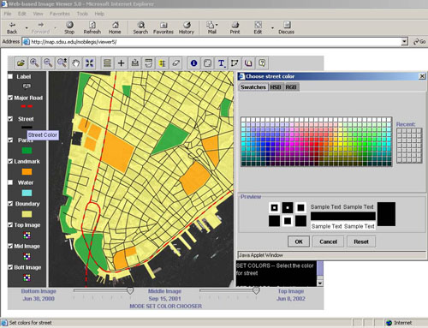Click browser Refresh button
This screenshot has width=428, height=328.
click(92, 28)
